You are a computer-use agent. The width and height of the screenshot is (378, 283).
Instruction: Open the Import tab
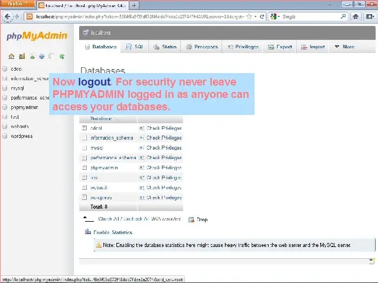(x=313, y=47)
